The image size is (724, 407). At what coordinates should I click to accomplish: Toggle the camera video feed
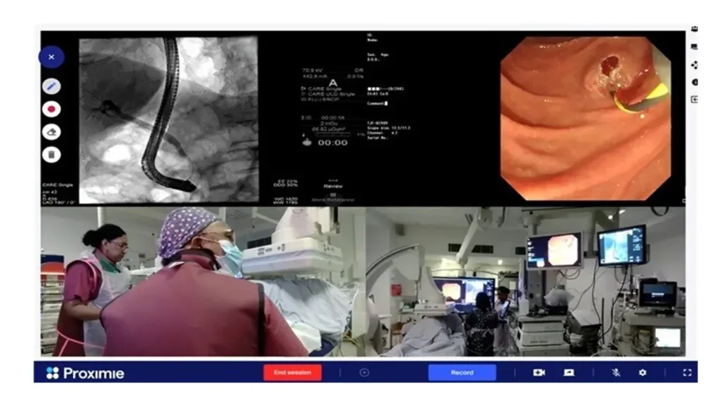(x=539, y=372)
